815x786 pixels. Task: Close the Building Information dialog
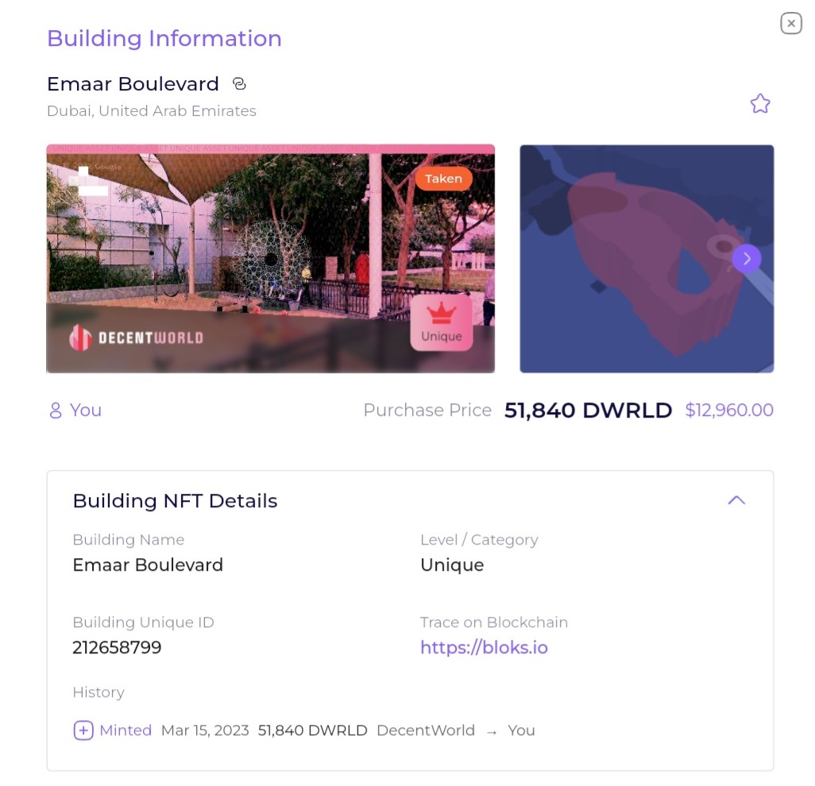coord(790,23)
